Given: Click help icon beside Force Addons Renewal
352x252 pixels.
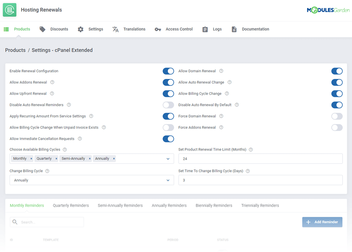Looking at the screenshot, I should point(221,127).
